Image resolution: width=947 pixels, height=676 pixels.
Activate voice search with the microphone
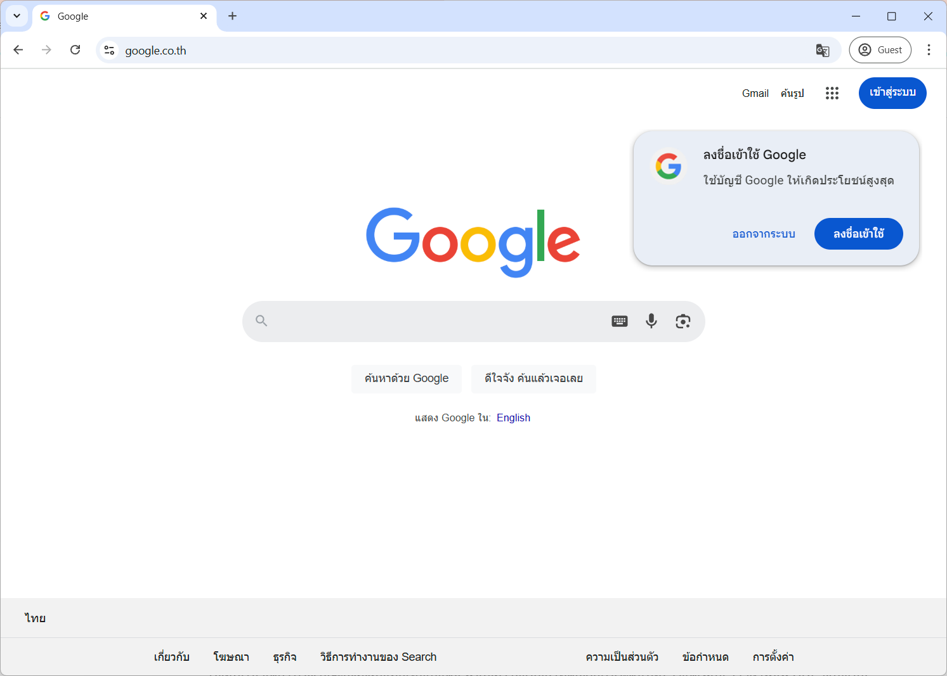tap(651, 321)
